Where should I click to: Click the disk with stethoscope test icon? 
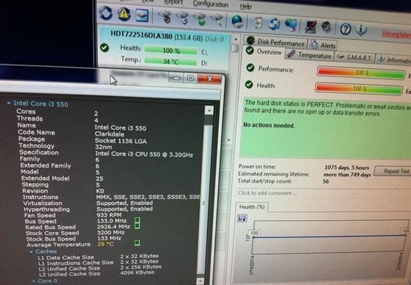165,17
